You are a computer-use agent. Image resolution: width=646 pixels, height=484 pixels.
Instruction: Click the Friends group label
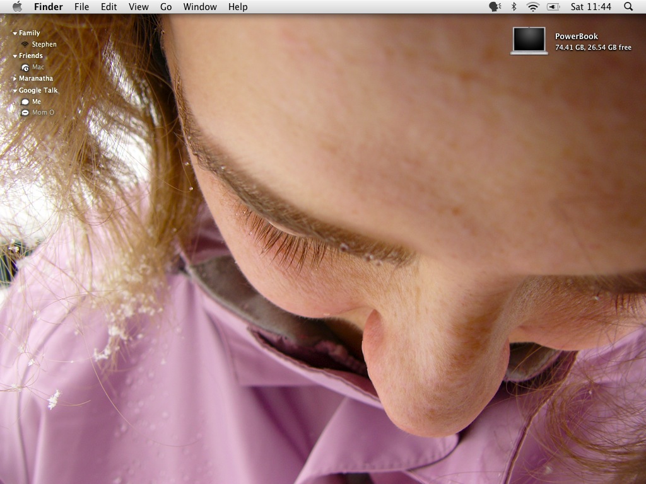click(30, 55)
